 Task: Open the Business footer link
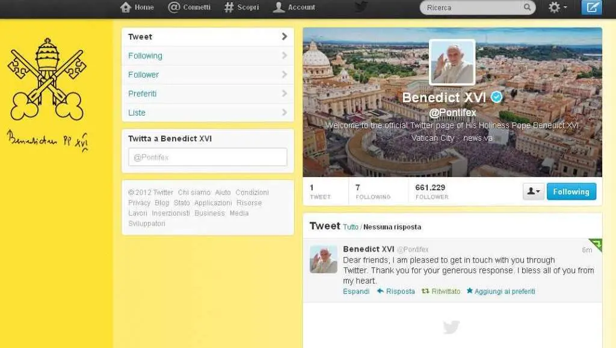[209, 213]
